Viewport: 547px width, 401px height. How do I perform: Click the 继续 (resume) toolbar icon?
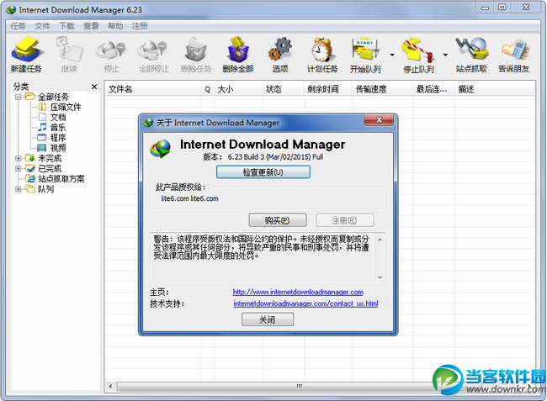(x=69, y=55)
